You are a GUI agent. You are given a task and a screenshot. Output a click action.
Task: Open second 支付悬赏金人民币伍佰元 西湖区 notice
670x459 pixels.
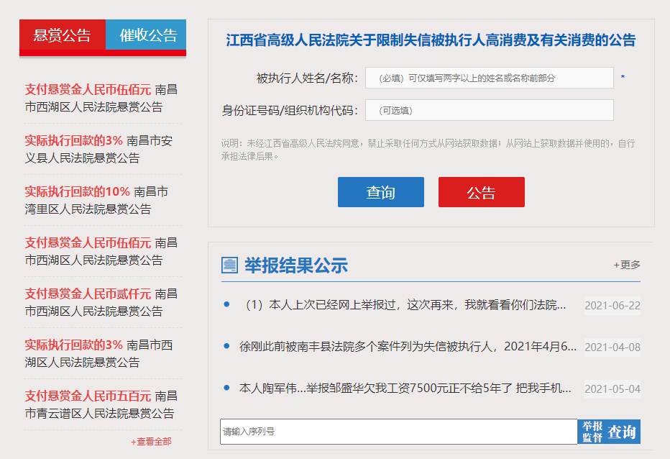click(x=101, y=251)
